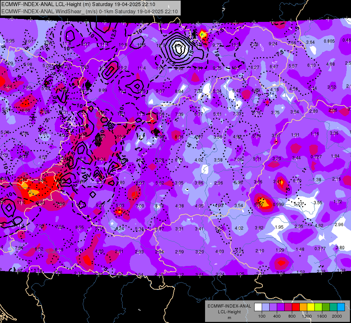Click the yellow legend color swatch
The image size is (351, 323).
pos(311,307)
